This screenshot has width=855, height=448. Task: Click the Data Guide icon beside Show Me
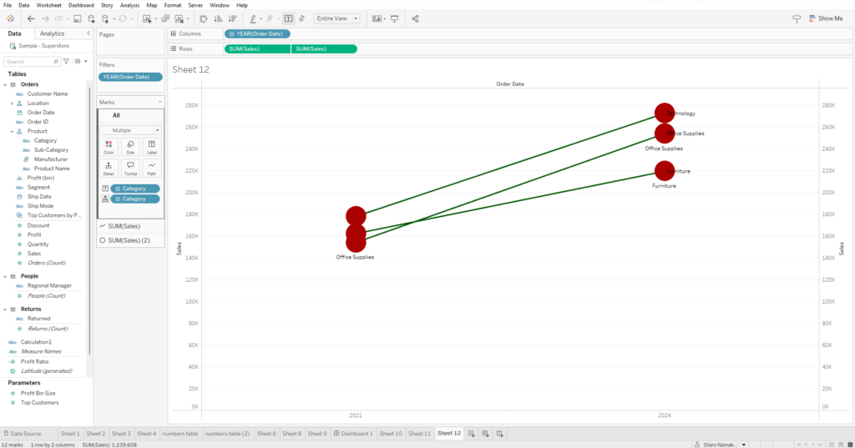point(797,18)
